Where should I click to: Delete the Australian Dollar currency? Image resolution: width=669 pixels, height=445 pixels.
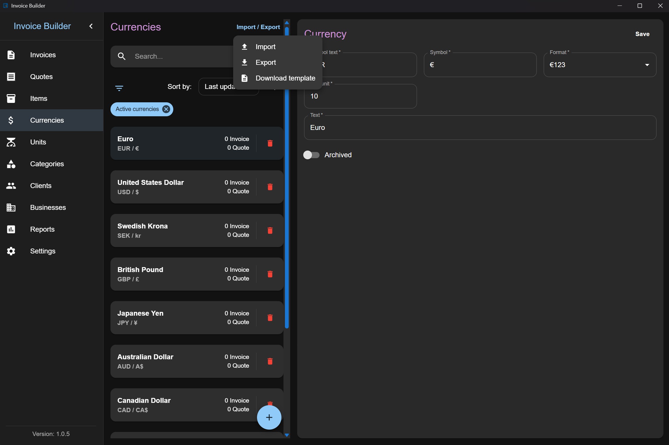tap(270, 361)
